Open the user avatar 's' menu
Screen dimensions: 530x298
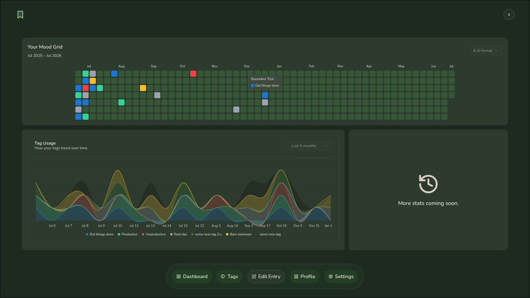point(509,14)
